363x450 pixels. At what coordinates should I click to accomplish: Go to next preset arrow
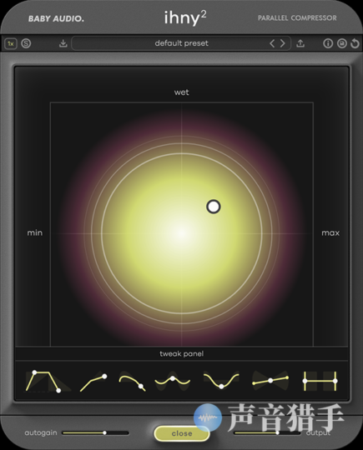283,43
